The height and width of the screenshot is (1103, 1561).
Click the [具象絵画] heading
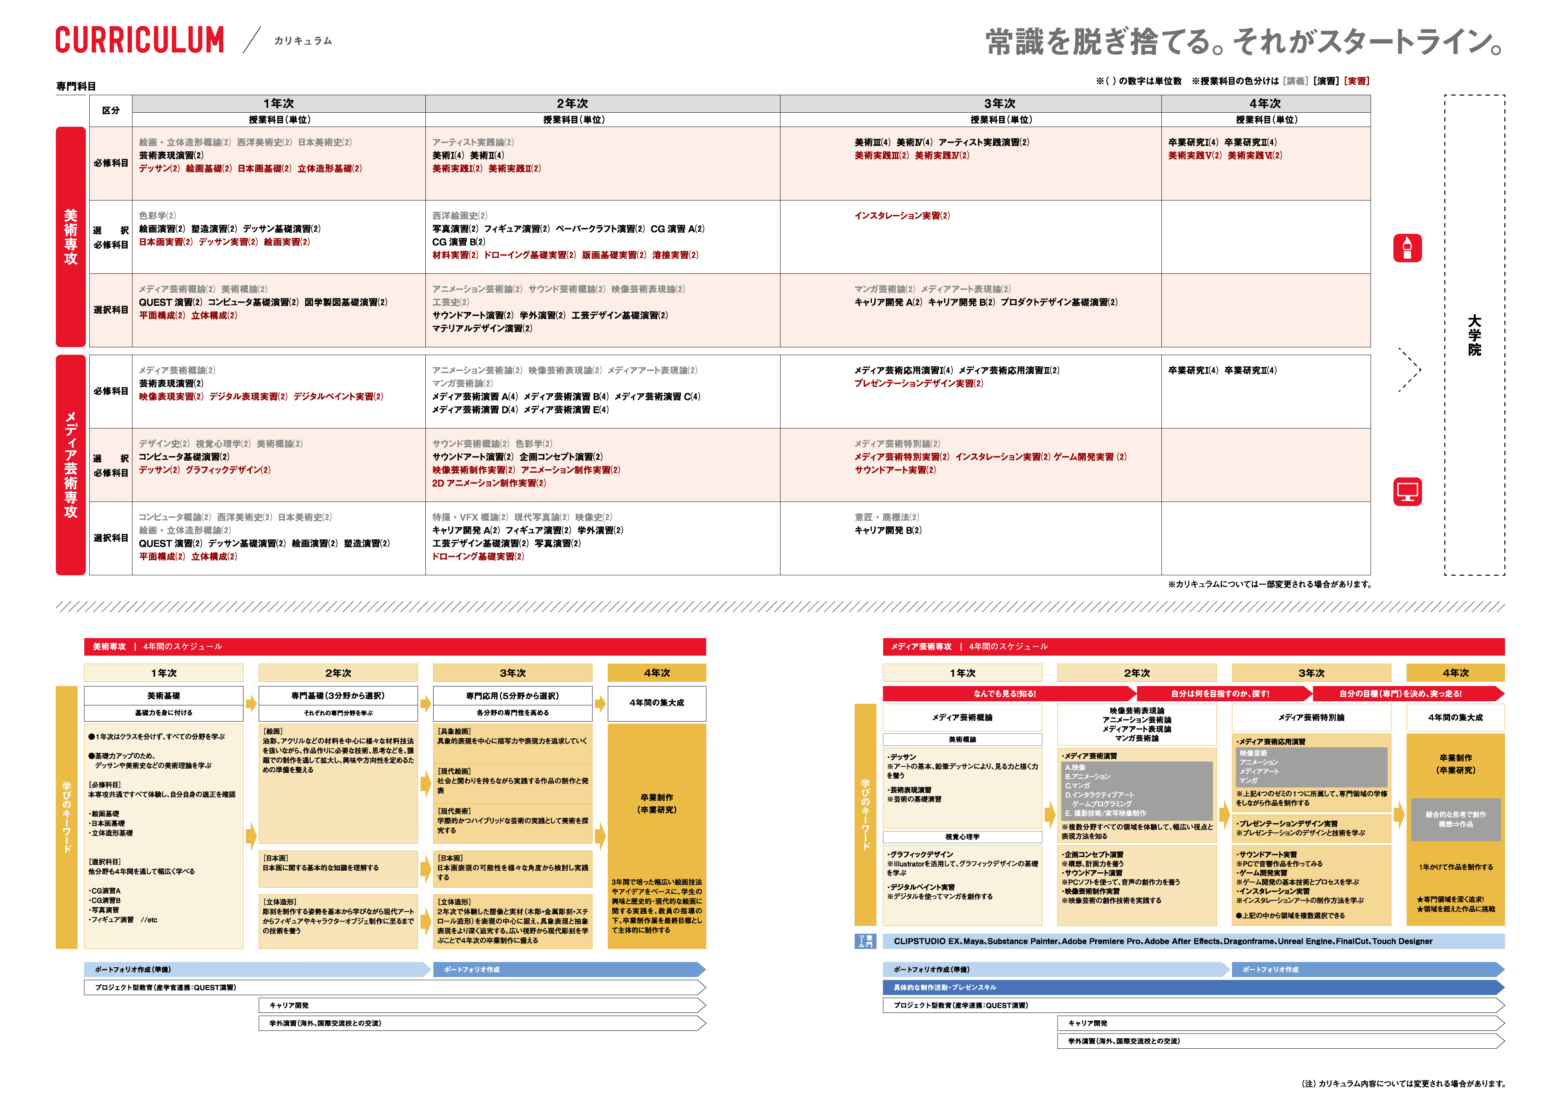pyautogui.click(x=453, y=732)
